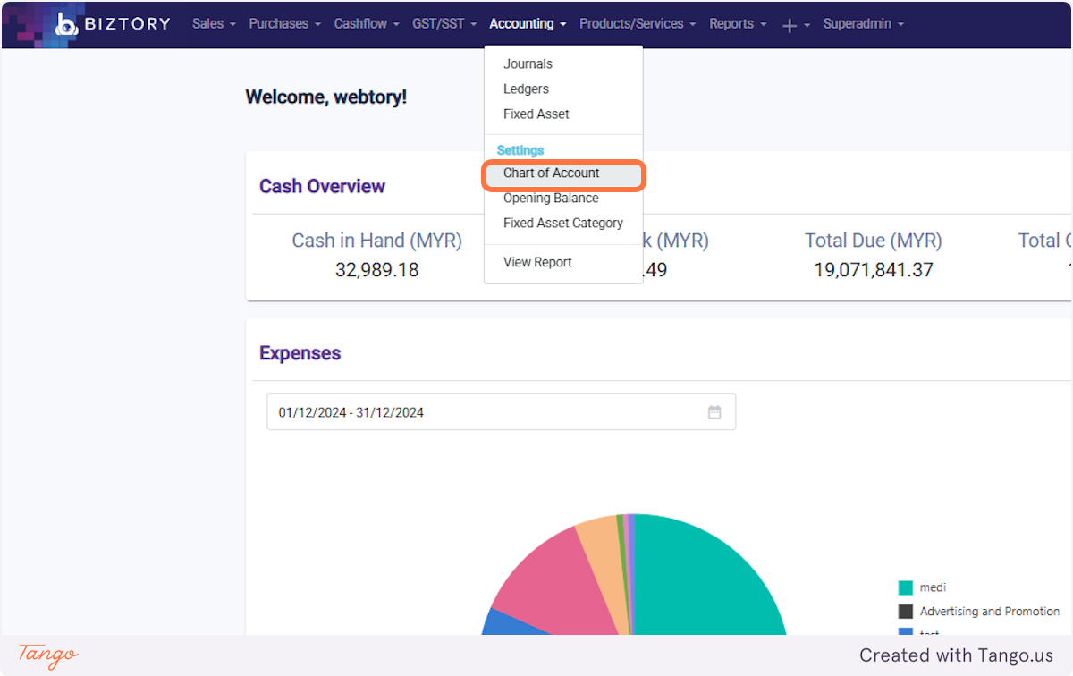Click the Welcome, webtory! heading

(x=325, y=97)
